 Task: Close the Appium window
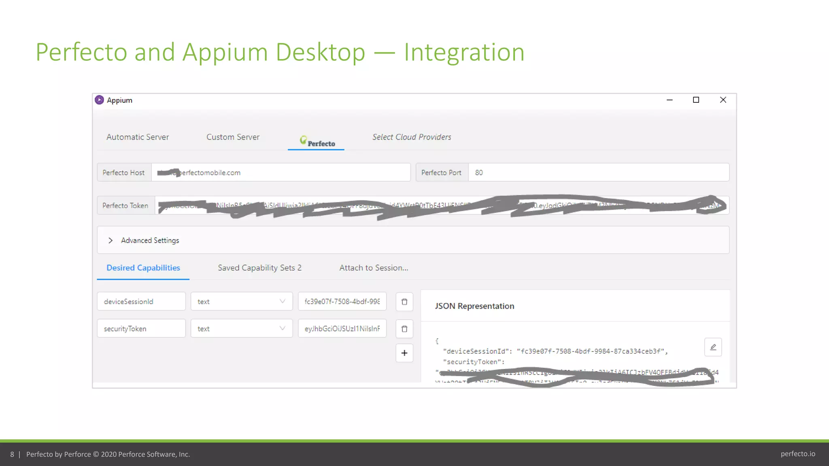723,100
